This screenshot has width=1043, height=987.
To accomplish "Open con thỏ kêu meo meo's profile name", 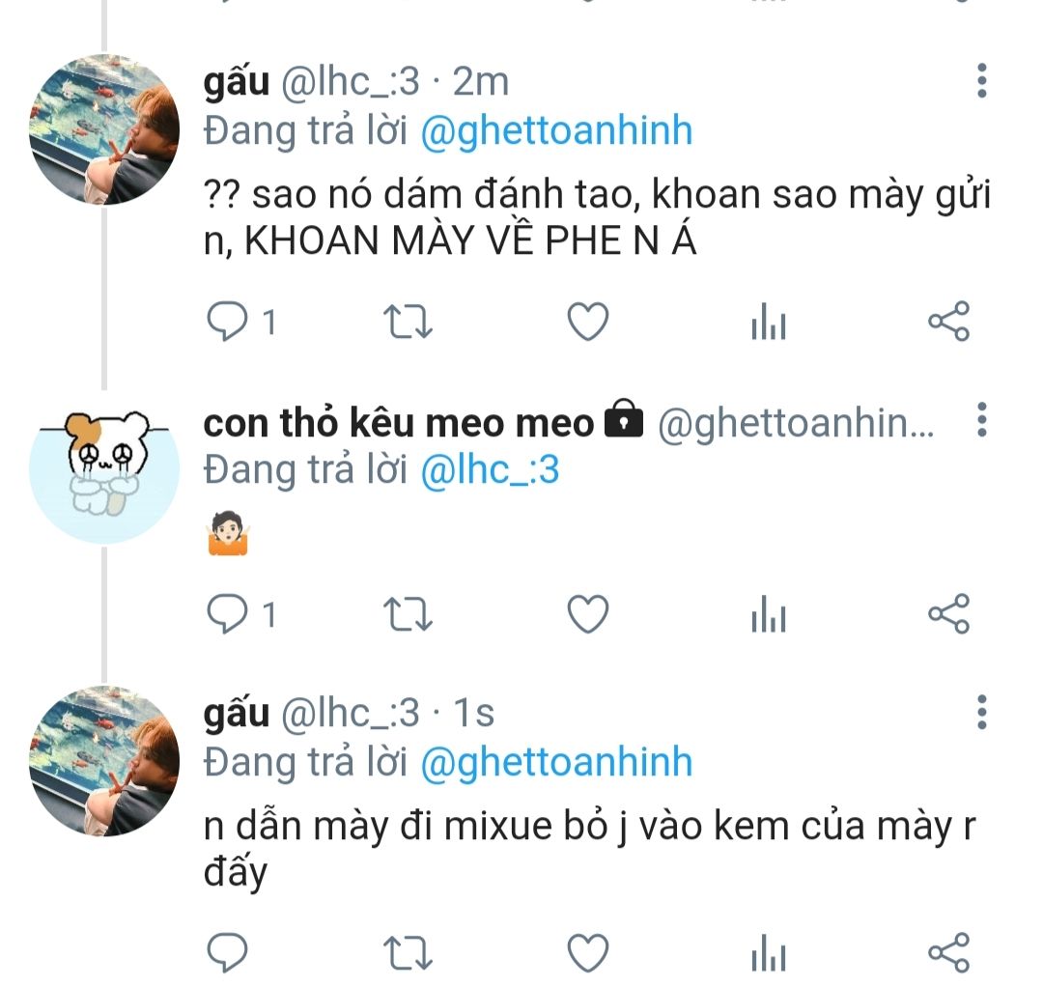I will click(x=398, y=423).
